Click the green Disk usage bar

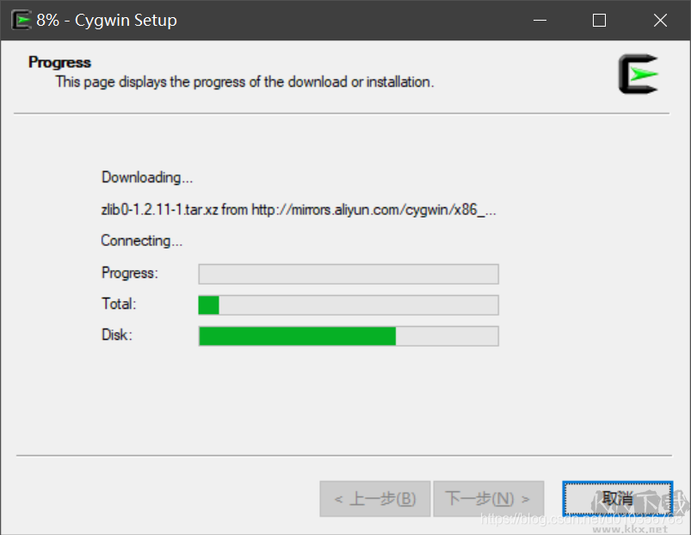click(x=348, y=335)
